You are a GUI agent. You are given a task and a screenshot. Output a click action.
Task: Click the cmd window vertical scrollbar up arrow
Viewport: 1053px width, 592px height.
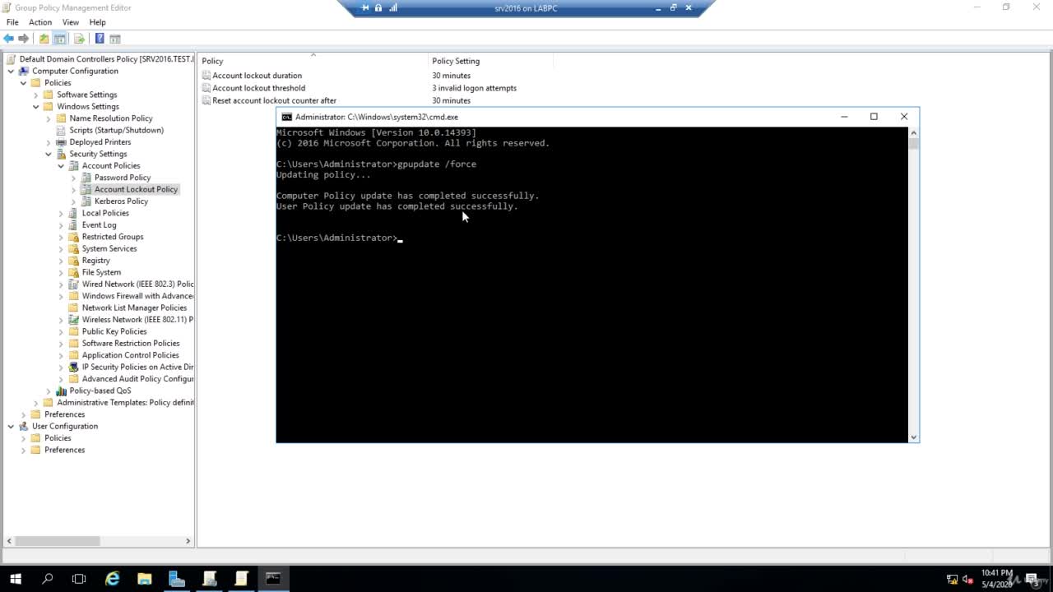coord(913,132)
